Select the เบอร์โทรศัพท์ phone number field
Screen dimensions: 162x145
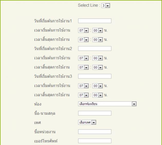tap(94, 141)
